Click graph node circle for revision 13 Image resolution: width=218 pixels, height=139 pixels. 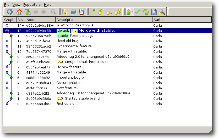click(11, 36)
